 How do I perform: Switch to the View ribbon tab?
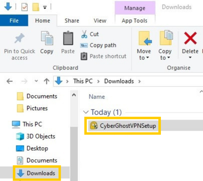[x=100, y=21]
